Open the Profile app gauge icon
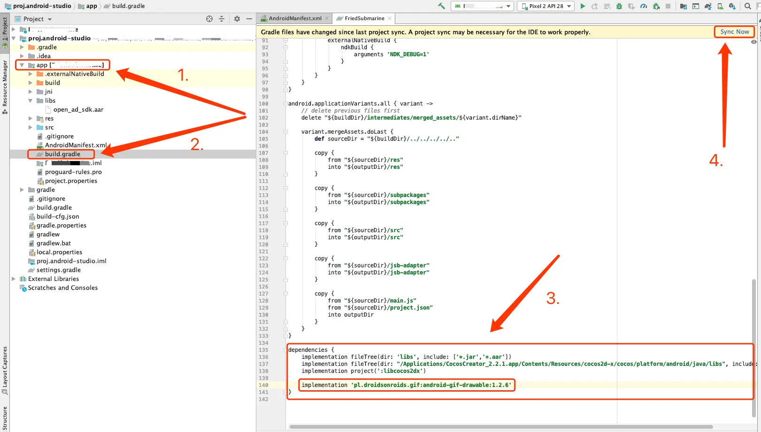The width and height of the screenshot is (761, 432). (x=644, y=6)
